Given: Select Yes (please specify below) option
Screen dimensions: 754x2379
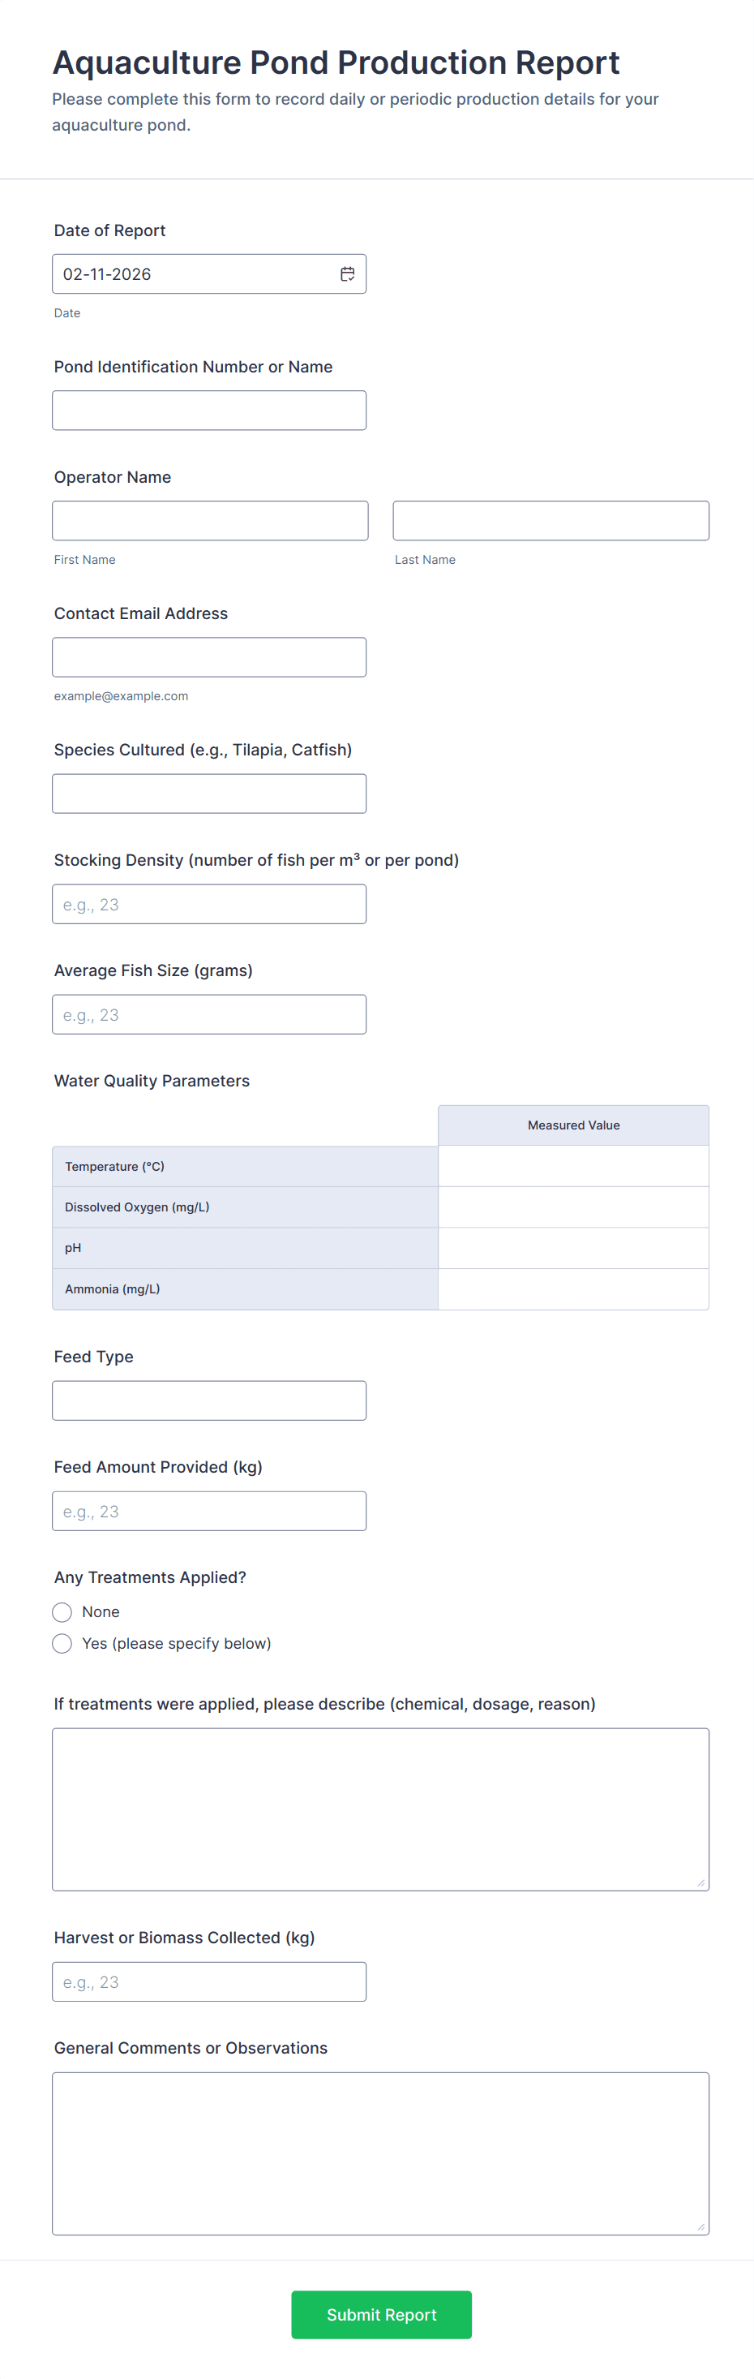Looking at the screenshot, I should coord(62,1643).
